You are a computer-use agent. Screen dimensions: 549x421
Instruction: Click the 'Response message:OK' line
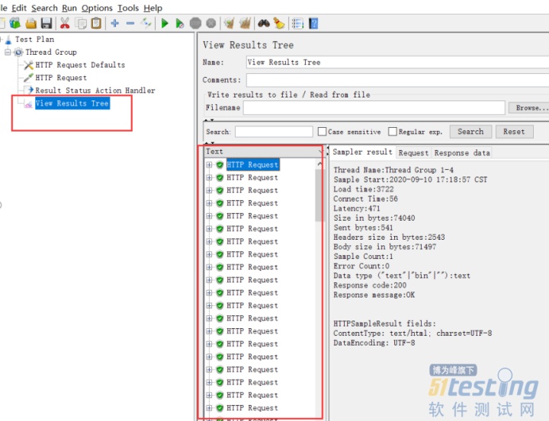pos(374,295)
